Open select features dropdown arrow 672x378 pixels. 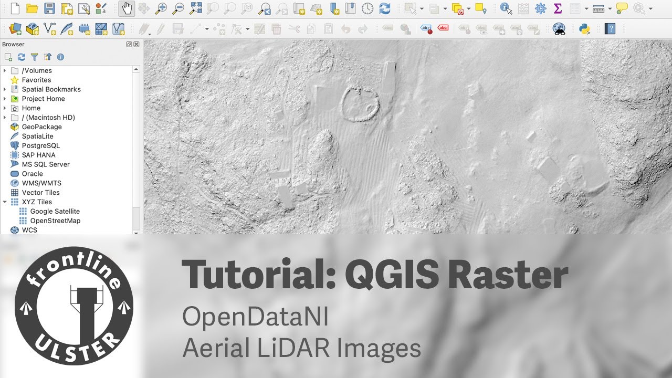tap(421, 8)
